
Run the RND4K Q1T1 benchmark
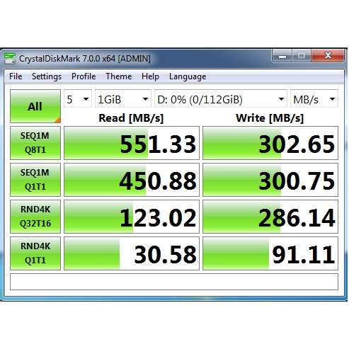[x=35, y=253]
